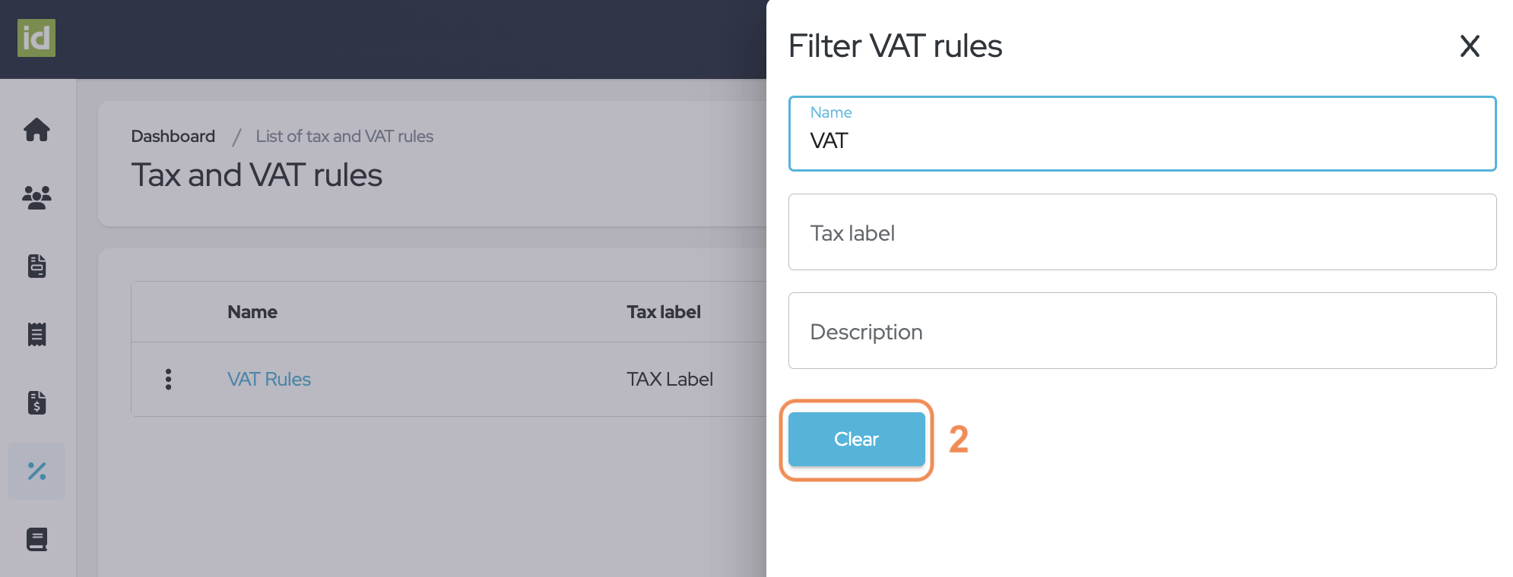Screen dimensions: 1513x577
Task: Click the Name column header
Action: (252, 312)
